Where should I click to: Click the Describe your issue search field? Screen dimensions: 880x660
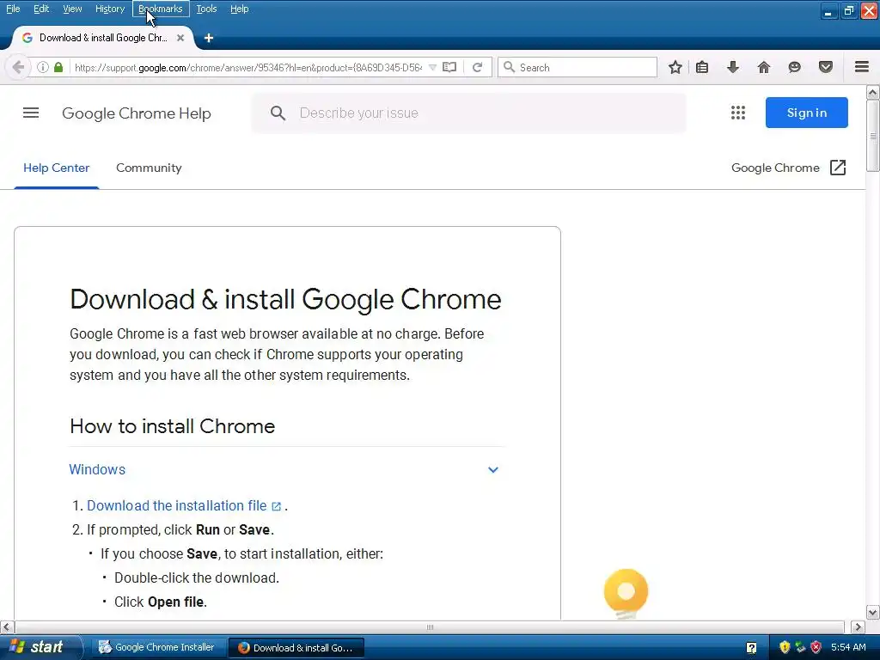tap(468, 113)
